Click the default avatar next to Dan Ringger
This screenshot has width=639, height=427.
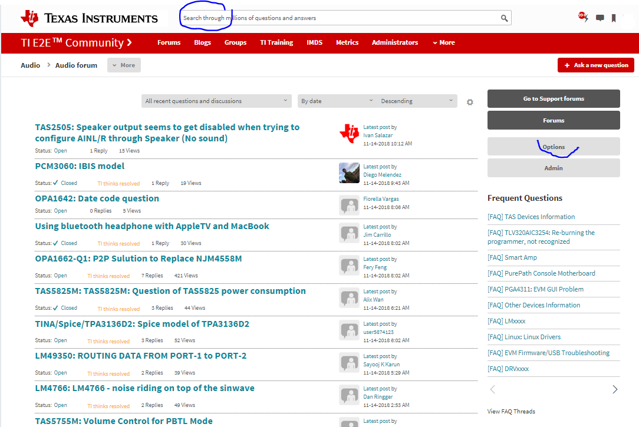pos(349,395)
